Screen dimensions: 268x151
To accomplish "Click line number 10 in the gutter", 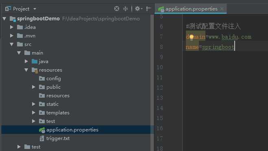I will (x=160, y=67).
